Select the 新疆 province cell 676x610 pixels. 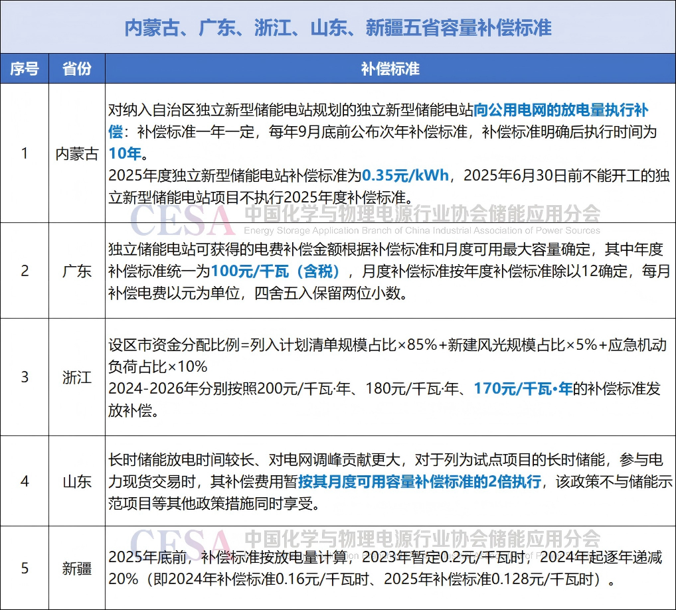tap(77, 568)
